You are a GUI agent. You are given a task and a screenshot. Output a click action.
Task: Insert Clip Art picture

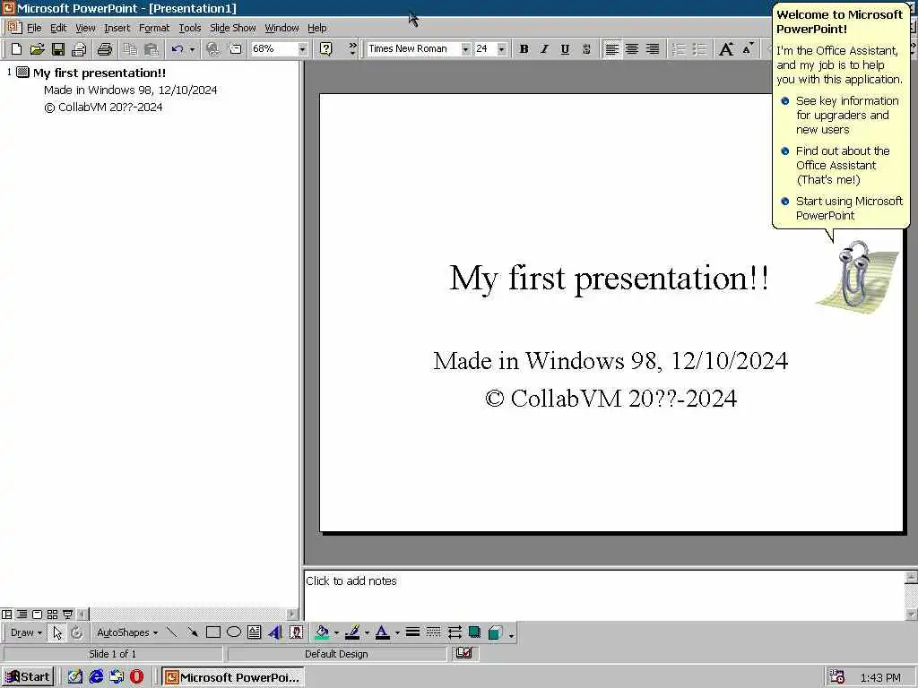pyautogui.click(x=296, y=632)
